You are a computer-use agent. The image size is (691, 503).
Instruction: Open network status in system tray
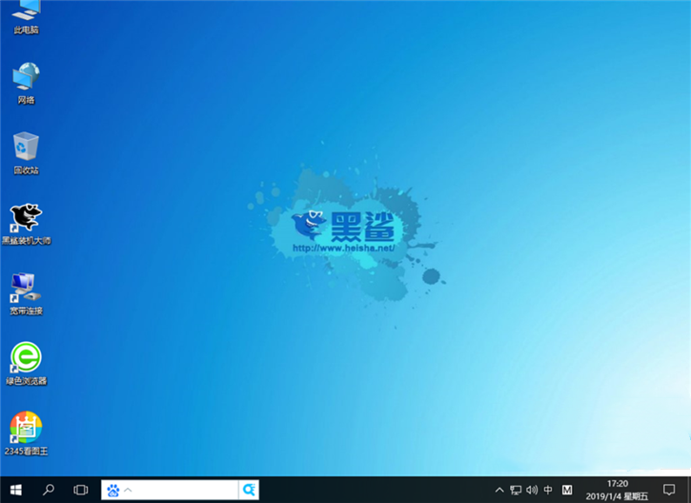pos(516,490)
